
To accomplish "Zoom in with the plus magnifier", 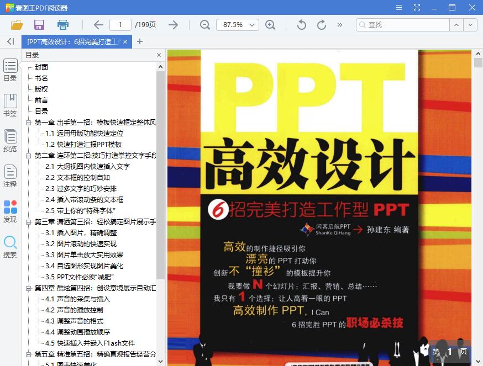I will click(x=270, y=25).
